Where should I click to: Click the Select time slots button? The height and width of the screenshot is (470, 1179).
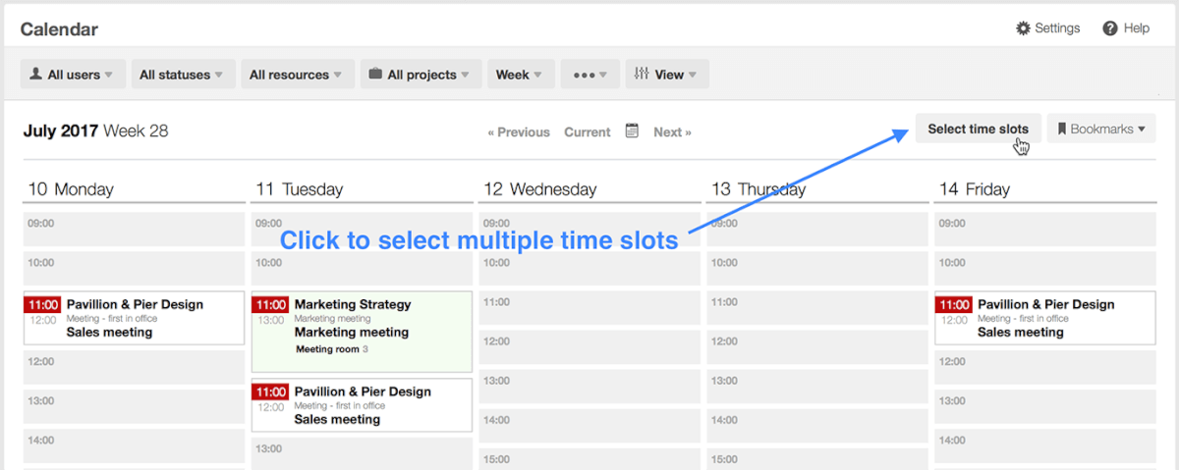click(979, 129)
